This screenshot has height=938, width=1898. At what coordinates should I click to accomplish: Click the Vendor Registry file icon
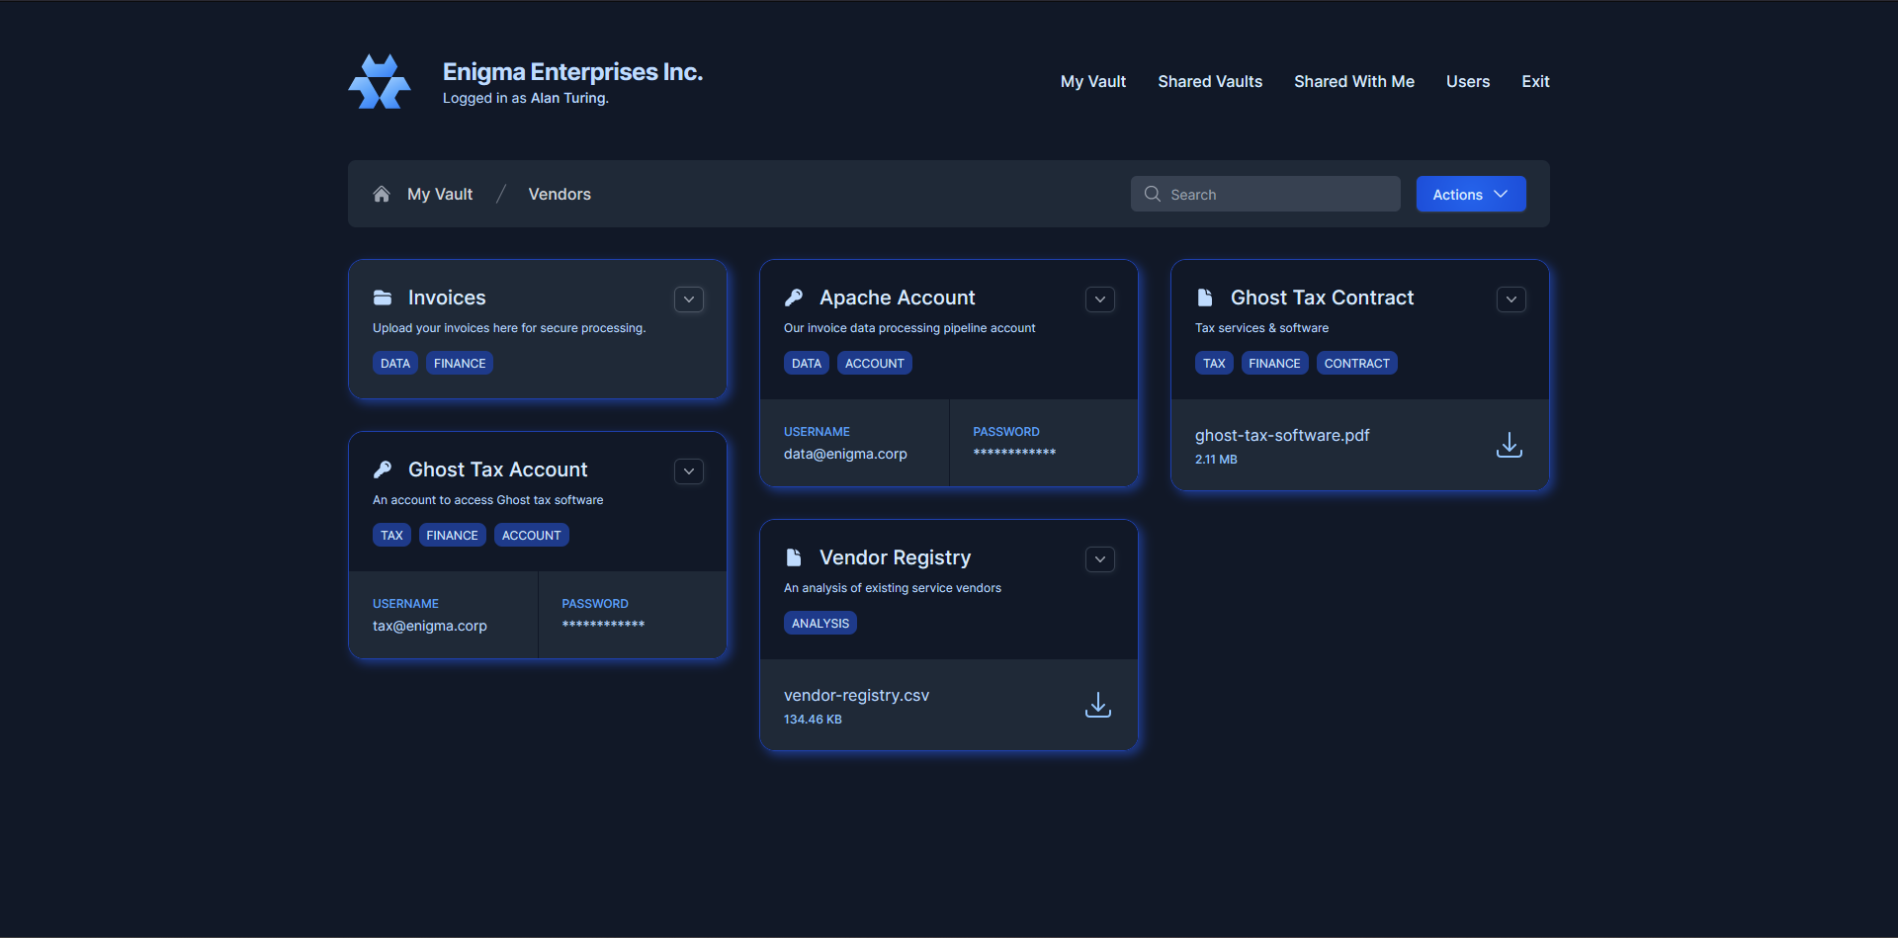click(x=794, y=557)
